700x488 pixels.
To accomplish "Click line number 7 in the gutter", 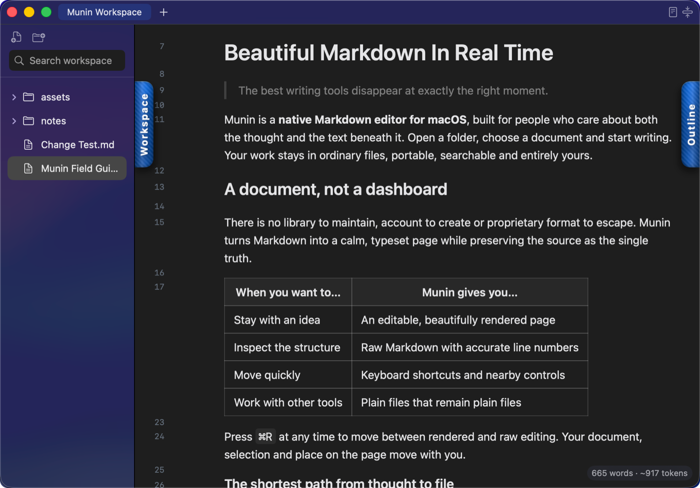I will [x=162, y=46].
